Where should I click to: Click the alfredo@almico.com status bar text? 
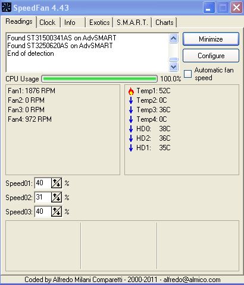pyautogui.click(x=192, y=280)
